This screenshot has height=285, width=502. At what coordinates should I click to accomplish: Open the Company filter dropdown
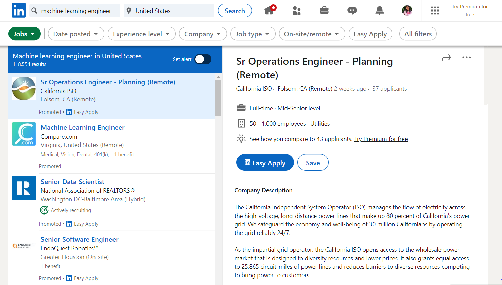point(203,34)
